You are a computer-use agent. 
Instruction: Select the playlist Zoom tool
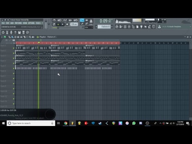(x=30, y=37)
